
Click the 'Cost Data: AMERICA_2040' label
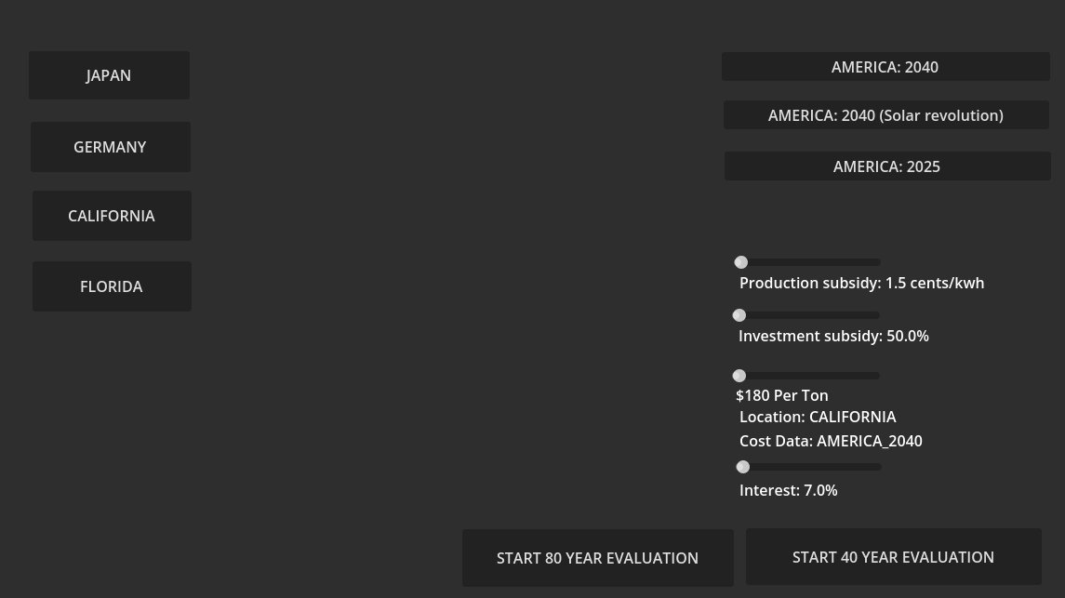[831, 441]
